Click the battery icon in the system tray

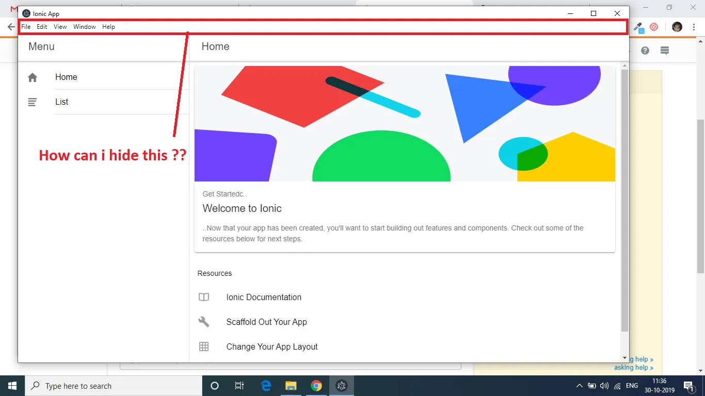[x=592, y=386]
